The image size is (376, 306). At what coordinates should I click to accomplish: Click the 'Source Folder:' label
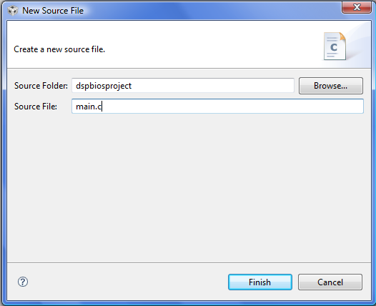pos(41,86)
